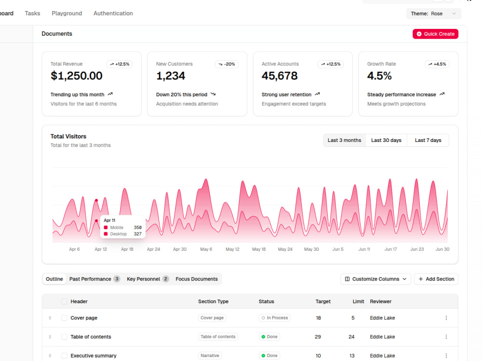Viewport: 482px width, 361px height.
Task: Switch chart to Last 7 days
Action: [428, 140]
